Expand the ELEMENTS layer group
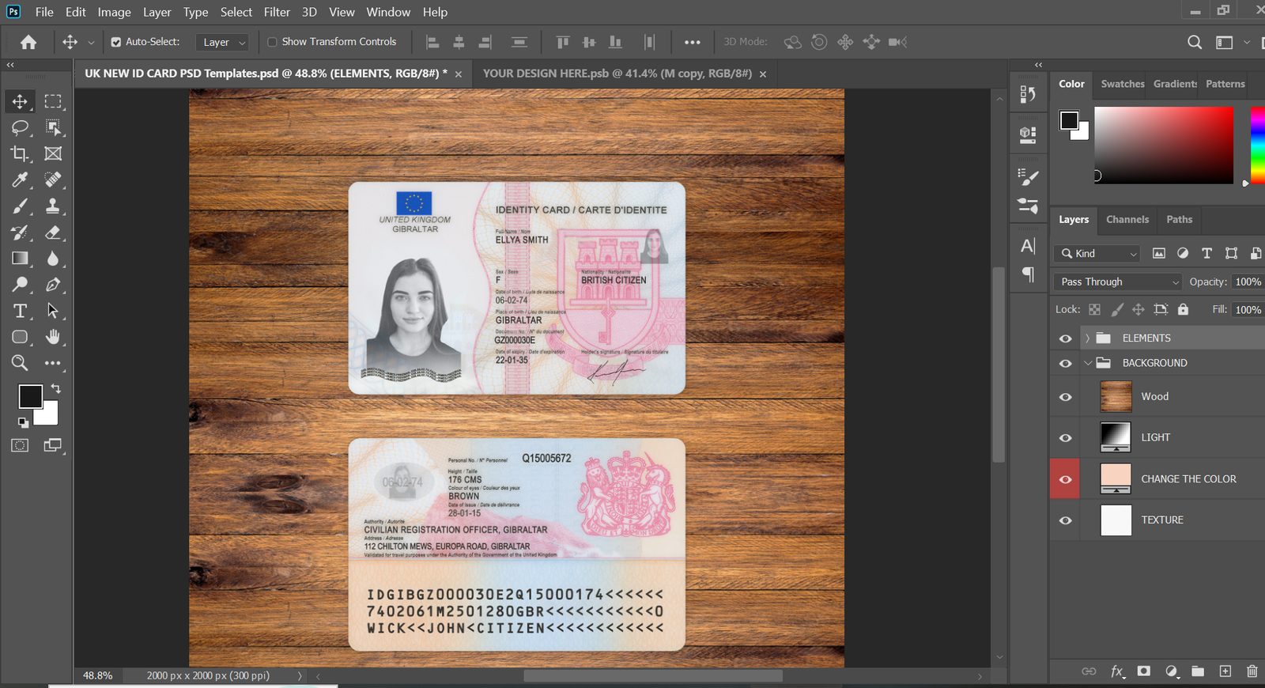 click(1087, 338)
